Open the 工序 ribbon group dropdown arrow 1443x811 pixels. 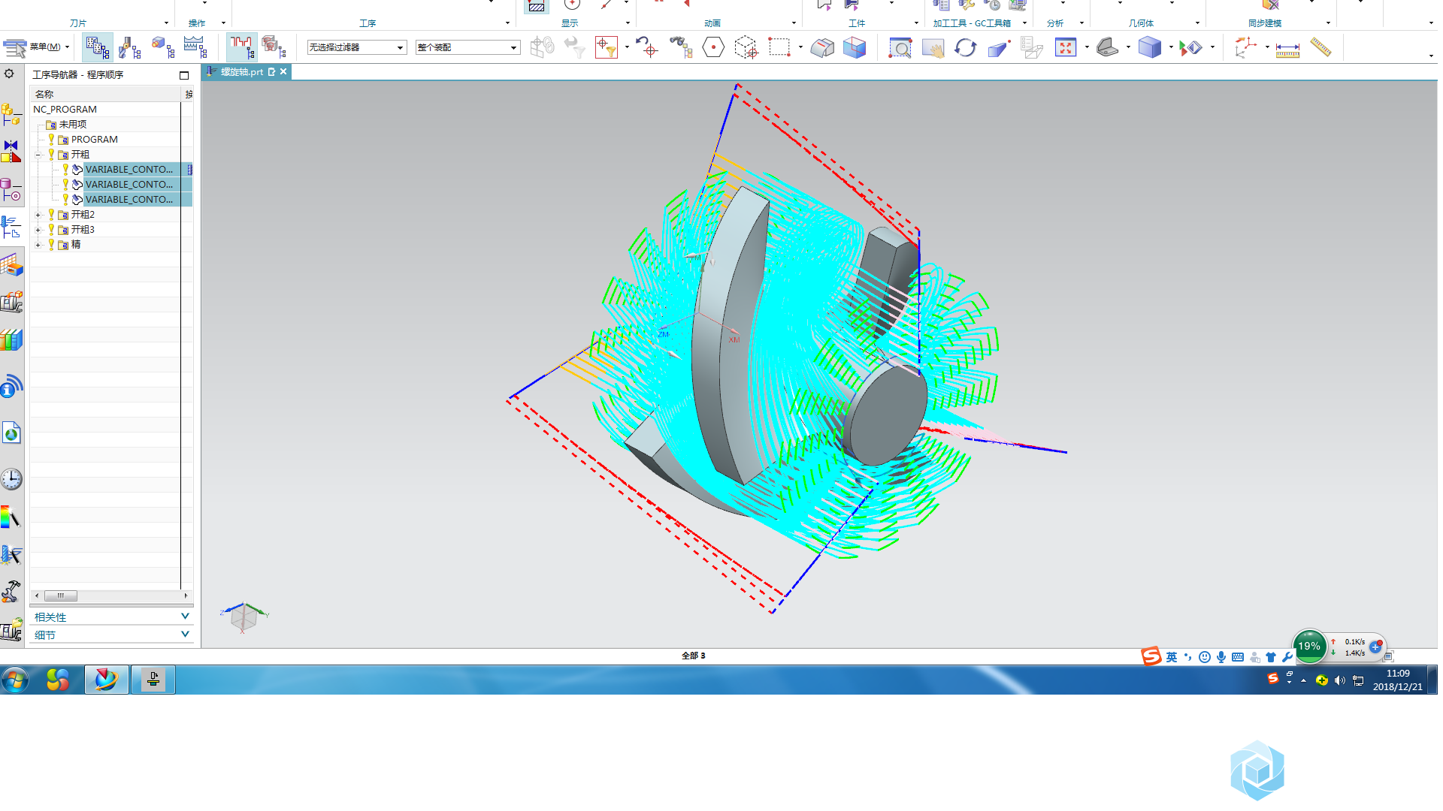(x=507, y=23)
